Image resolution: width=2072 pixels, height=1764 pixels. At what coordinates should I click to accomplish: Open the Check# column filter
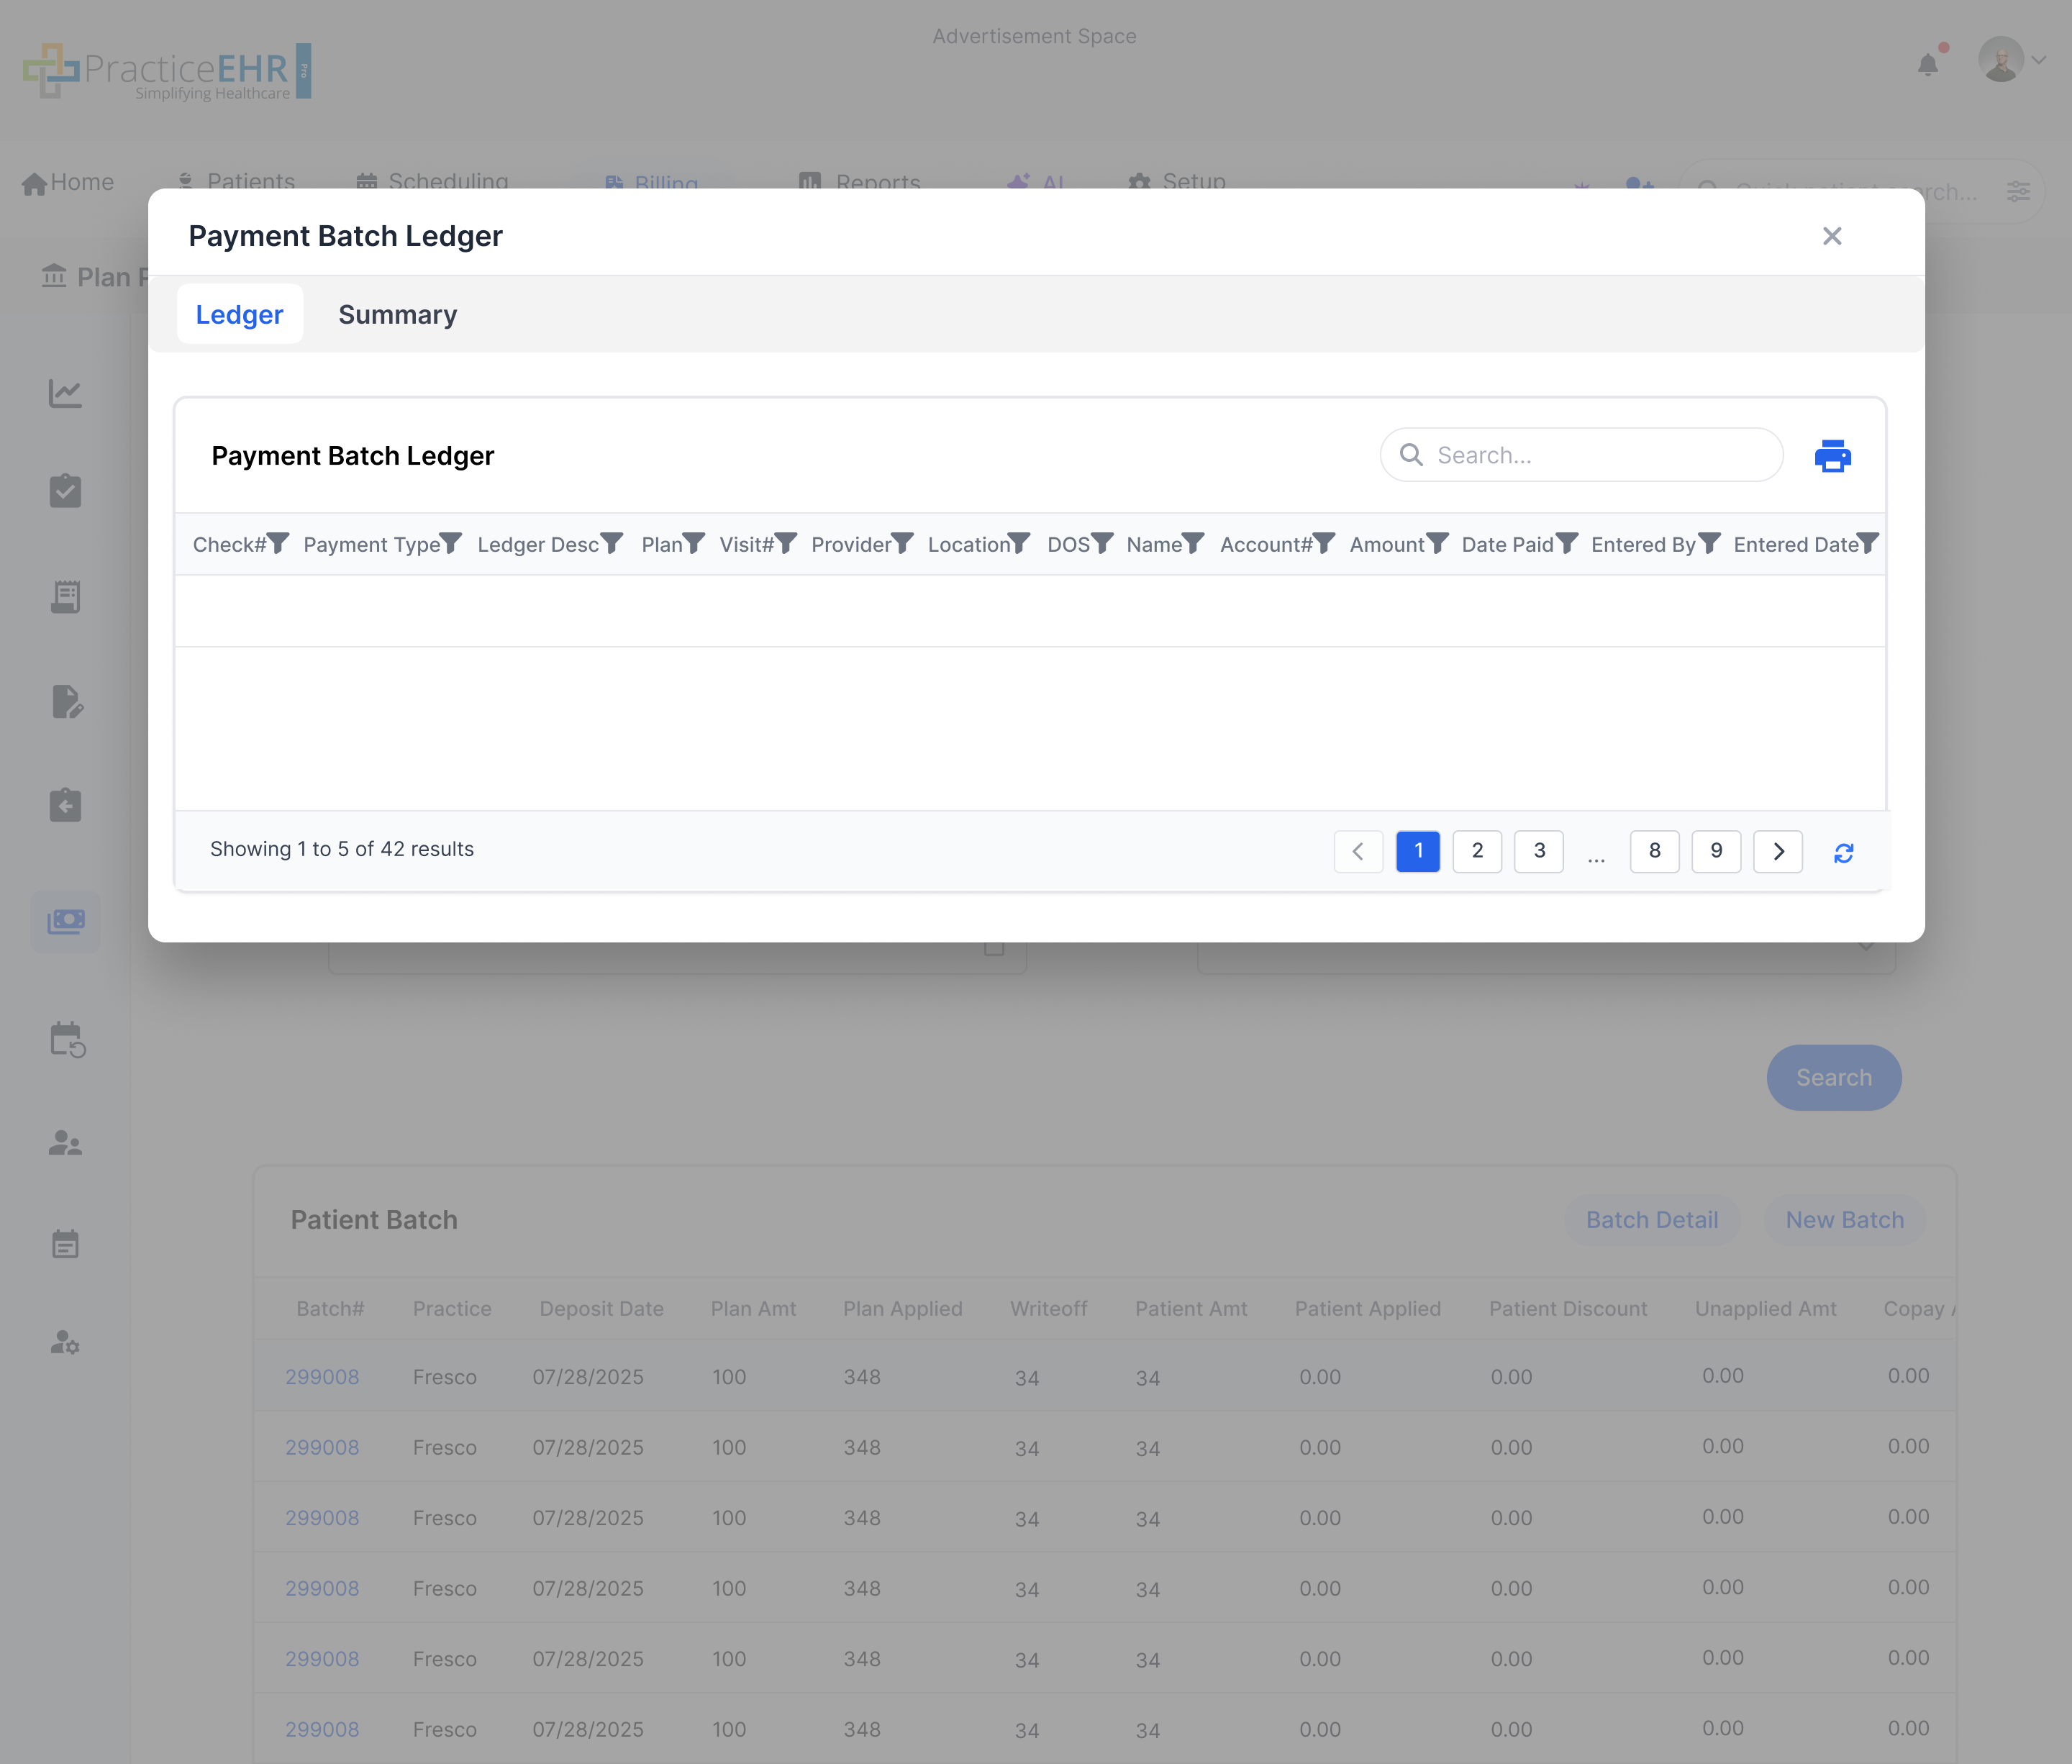pyautogui.click(x=278, y=543)
